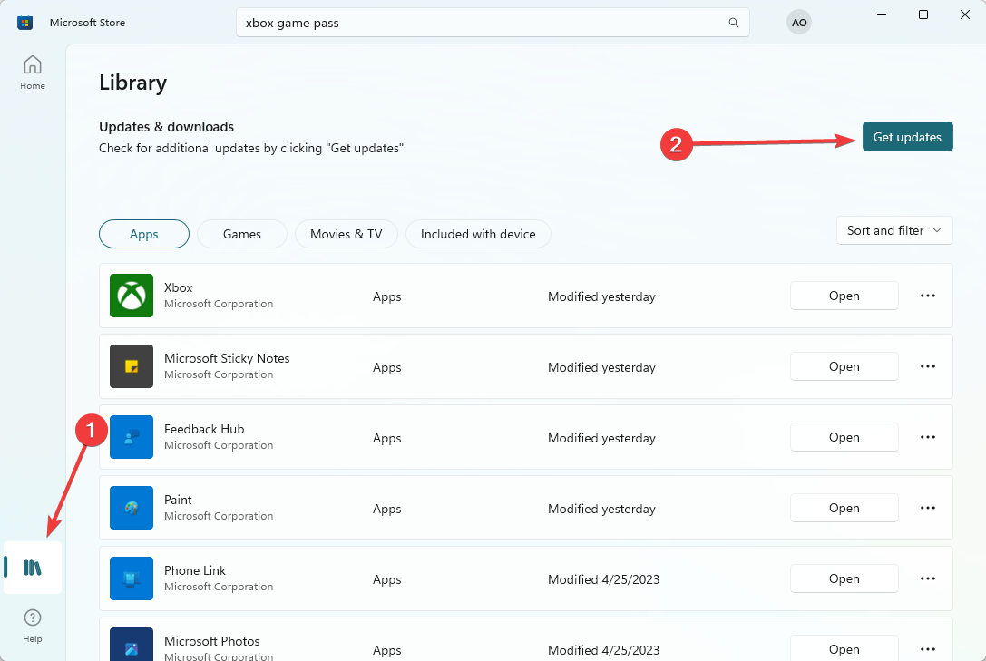Click the Xbox app name text
Screen dimensions: 986x661
(x=178, y=287)
